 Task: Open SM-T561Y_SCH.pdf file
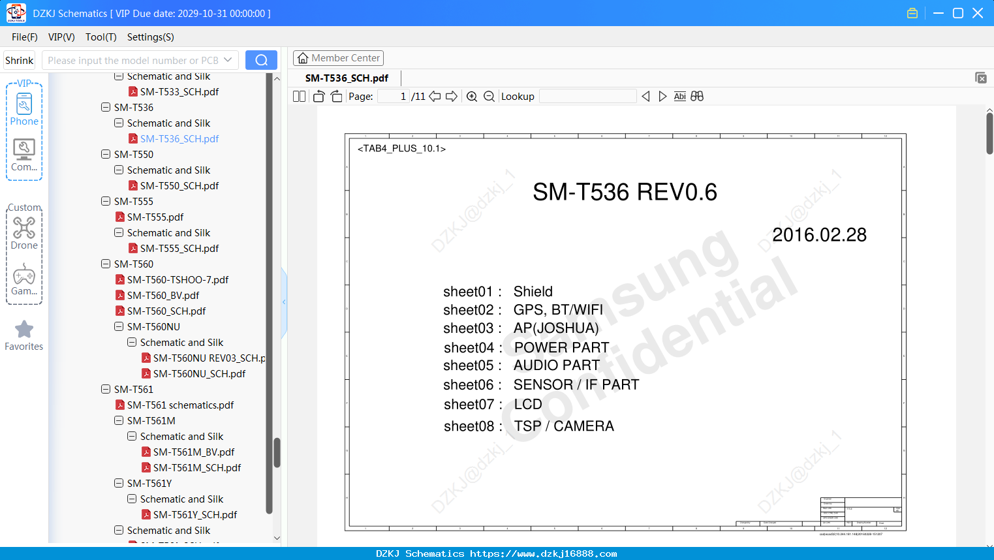pos(189,515)
